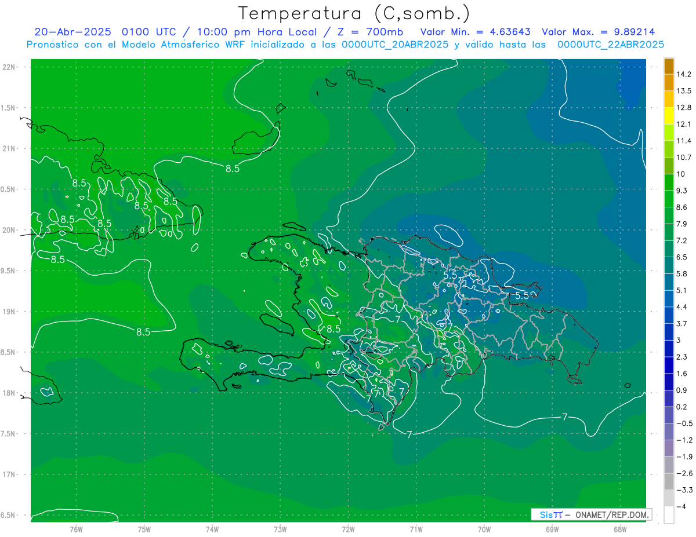Viewport: 696px width, 537px height.
Task: Click the "68W" longitude axis label
Action: [x=620, y=529]
